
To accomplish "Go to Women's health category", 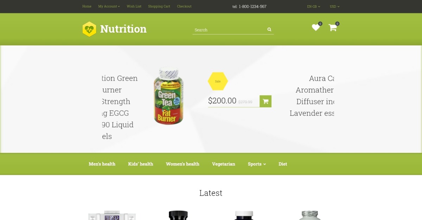I will pyautogui.click(x=183, y=164).
